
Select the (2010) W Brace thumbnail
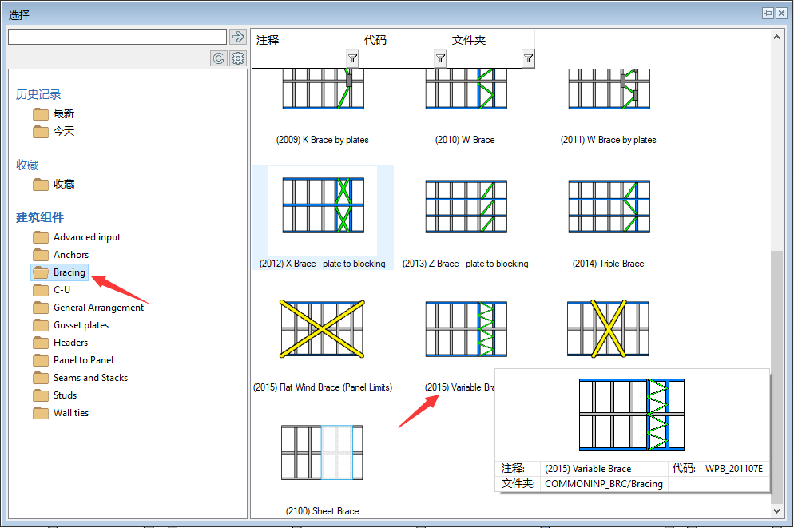point(466,89)
